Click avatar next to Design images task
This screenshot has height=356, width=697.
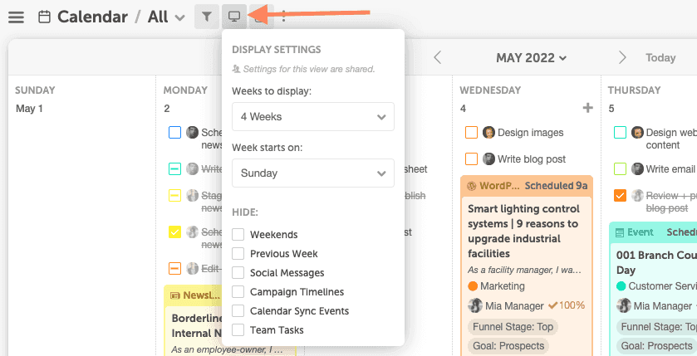point(488,132)
